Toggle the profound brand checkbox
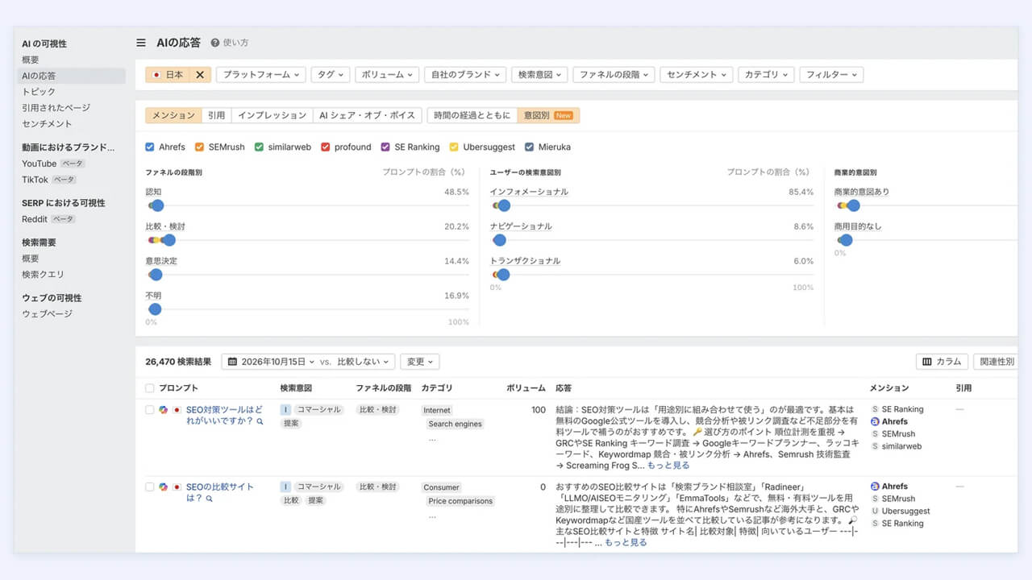 [x=326, y=147]
